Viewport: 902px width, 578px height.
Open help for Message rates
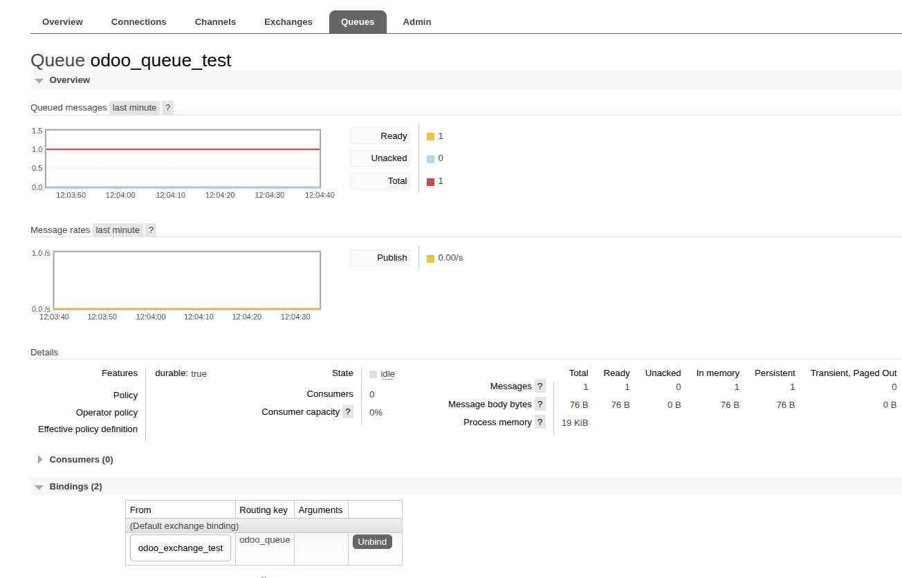[x=151, y=230]
